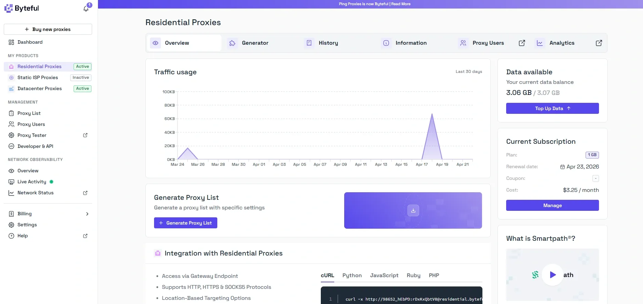643x304 pixels.
Task: Click download icon in purple banner
Action: [x=413, y=210]
